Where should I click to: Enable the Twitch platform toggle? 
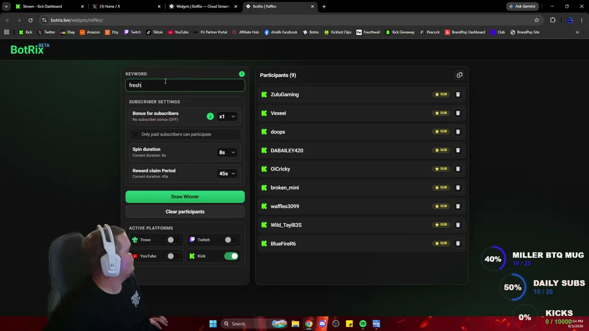tap(231, 240)
